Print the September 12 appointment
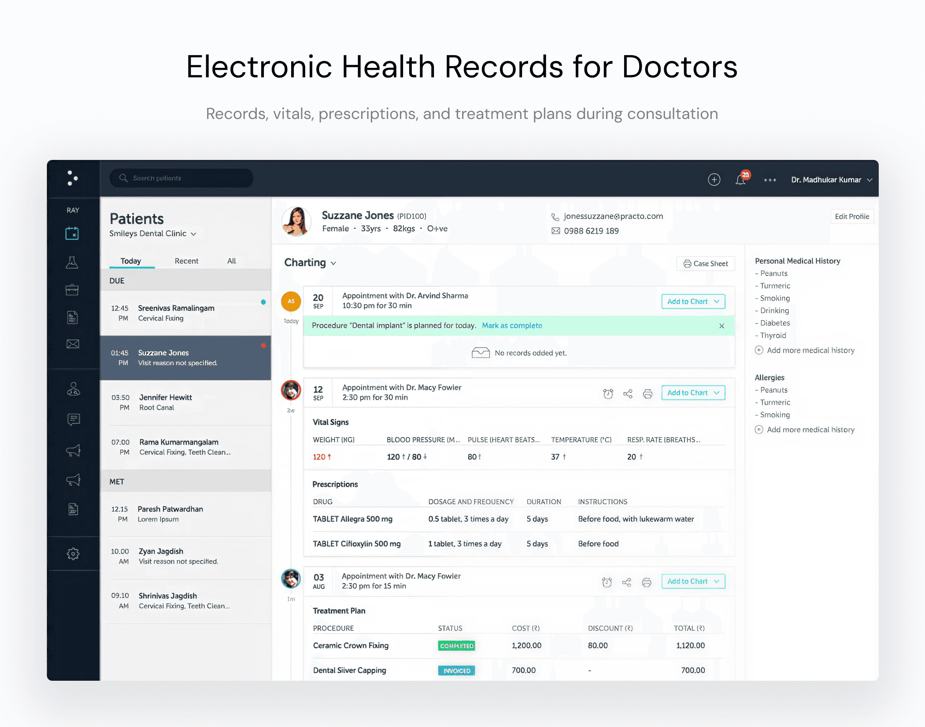925x727 pixels. click(647, 393)
